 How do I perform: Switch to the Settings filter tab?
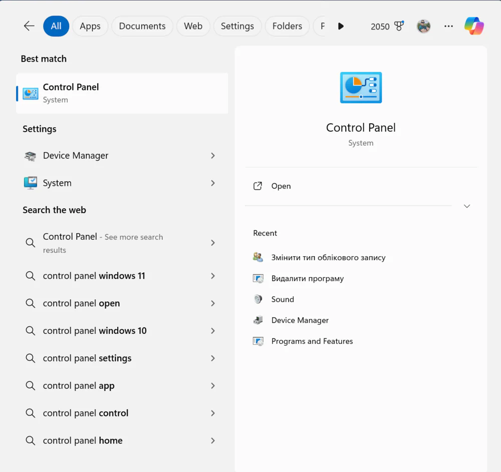237,26
